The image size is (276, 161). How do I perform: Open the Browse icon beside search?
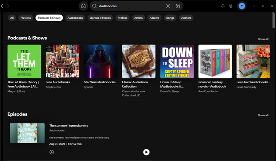pos(178,6)
